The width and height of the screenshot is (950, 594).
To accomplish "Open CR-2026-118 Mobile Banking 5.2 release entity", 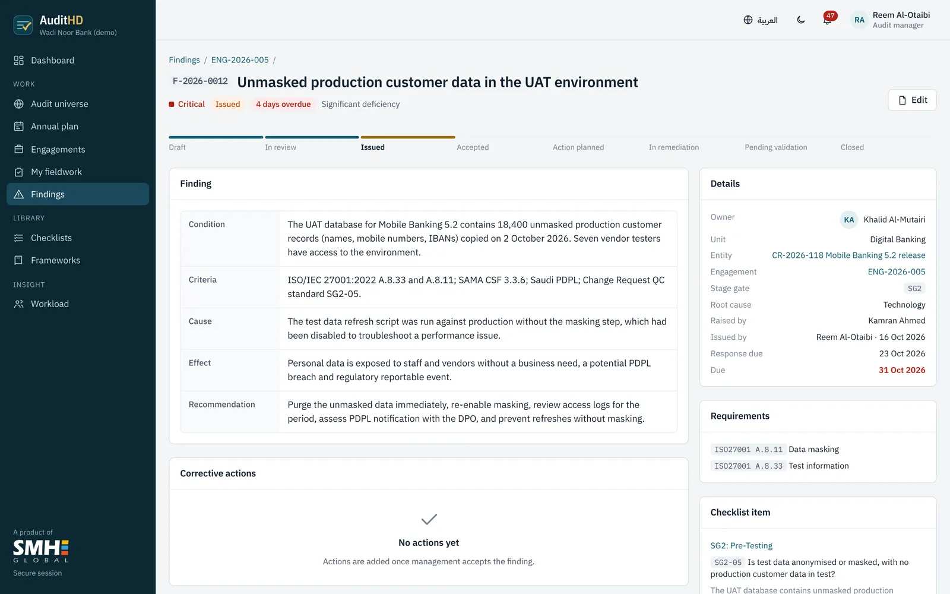I will (x=848, y=255).
